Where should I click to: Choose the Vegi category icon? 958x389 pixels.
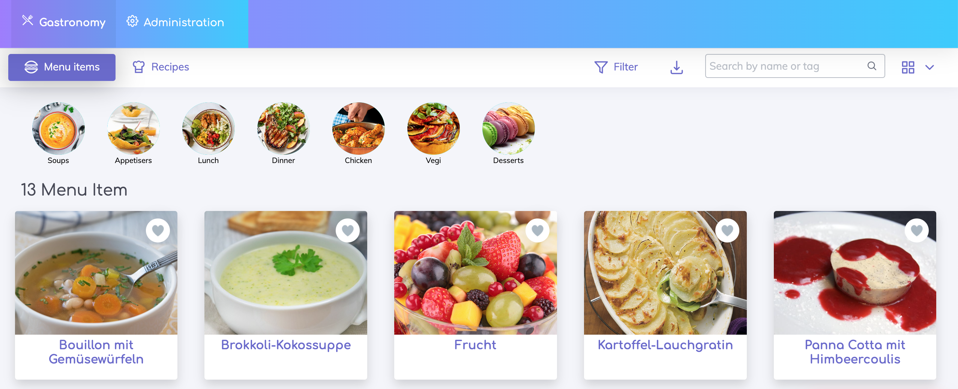click(x=433, y=129)
